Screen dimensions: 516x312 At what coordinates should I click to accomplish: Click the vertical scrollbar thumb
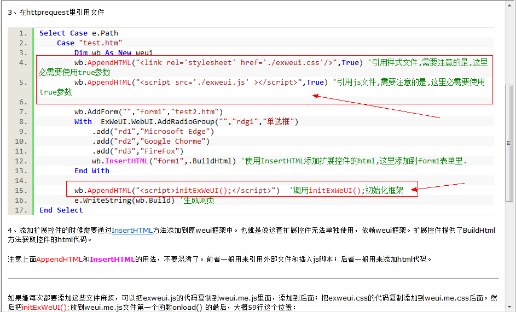click(509, 143)
